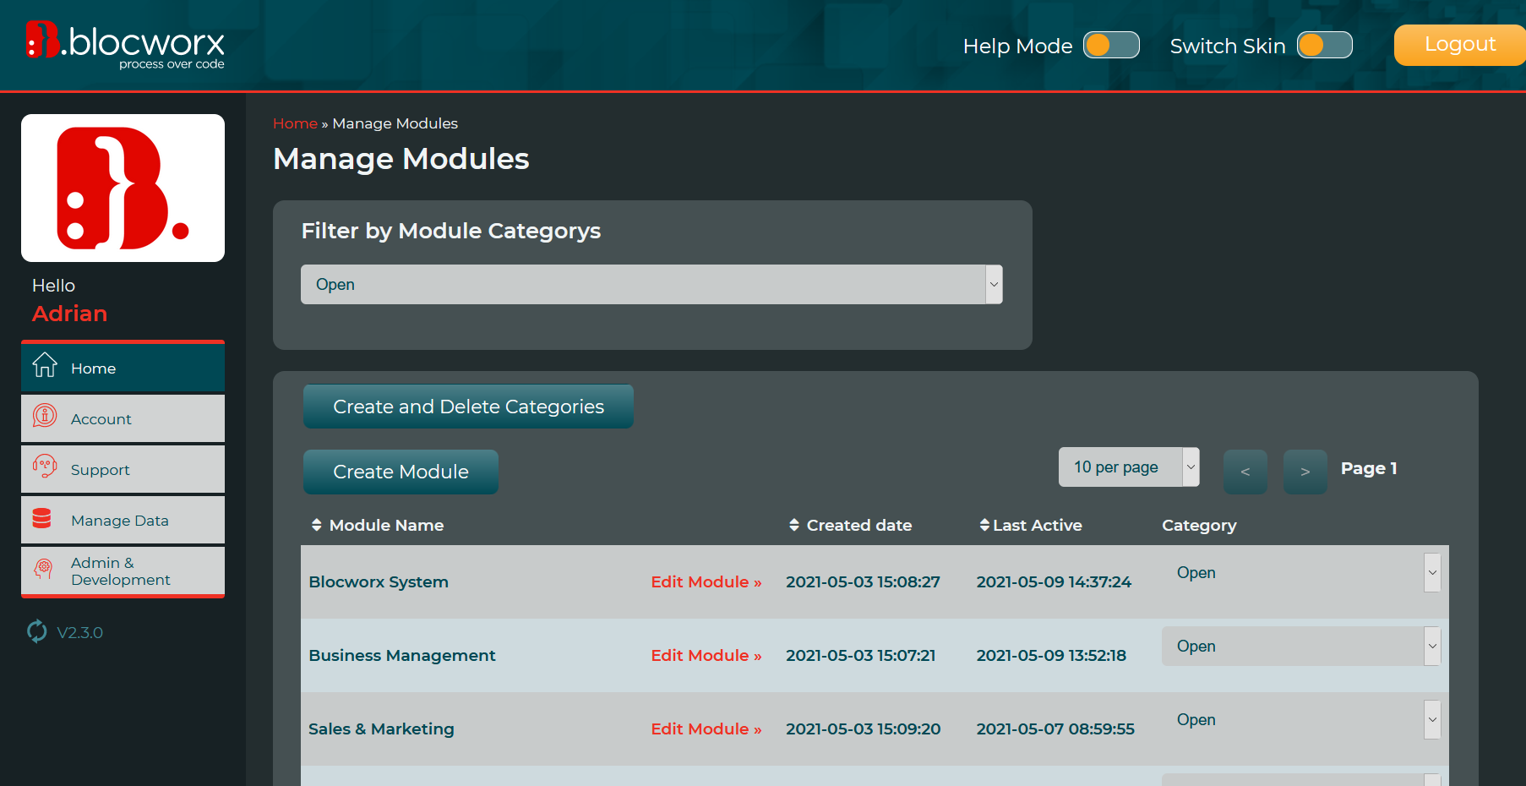Open the 10 per page dropdown
The width and height of the screenshot is (1526, 786).
(1129, 467)
